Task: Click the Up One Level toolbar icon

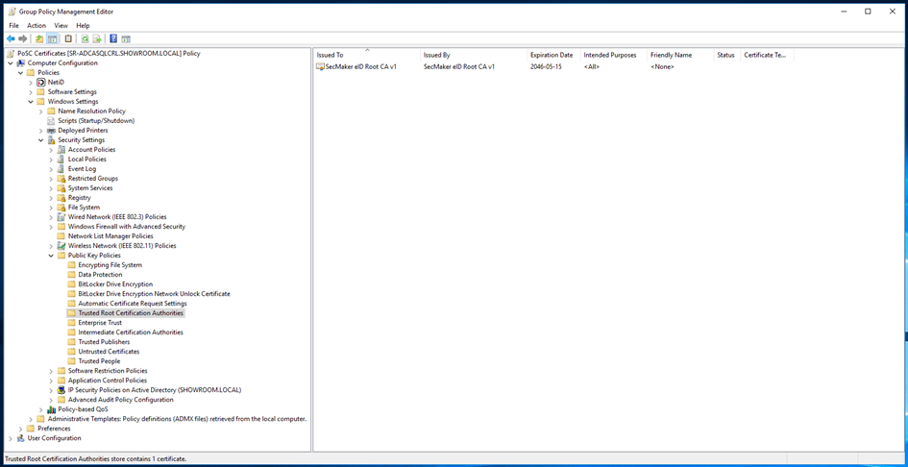Action: pos(39,39)
